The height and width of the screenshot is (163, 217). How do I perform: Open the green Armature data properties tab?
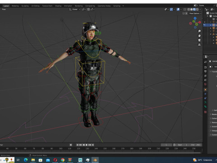click(x=205, y=102)
